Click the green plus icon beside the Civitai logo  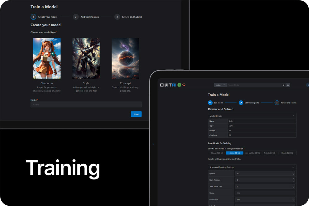point(179,85)
